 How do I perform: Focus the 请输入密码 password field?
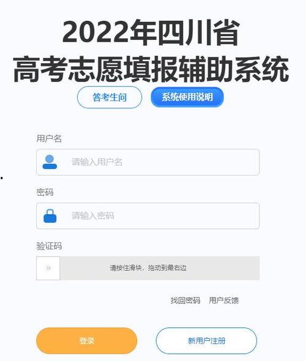148,216
